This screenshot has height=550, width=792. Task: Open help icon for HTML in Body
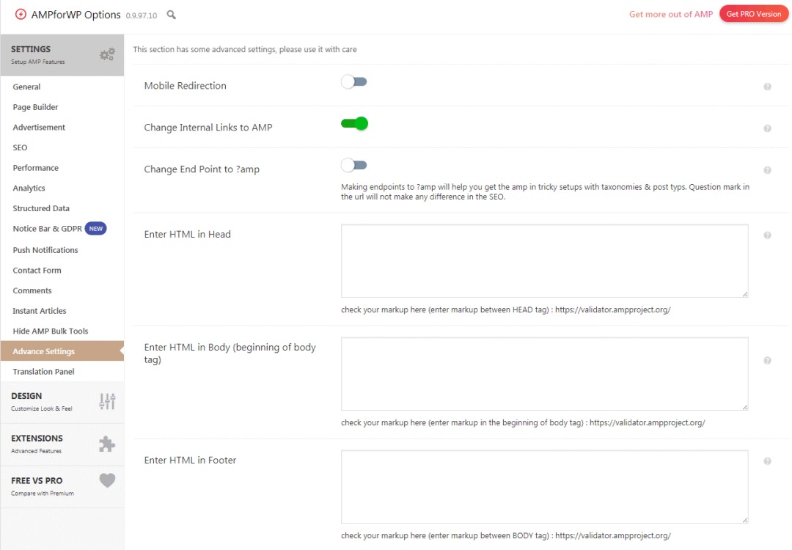point(767,361)
